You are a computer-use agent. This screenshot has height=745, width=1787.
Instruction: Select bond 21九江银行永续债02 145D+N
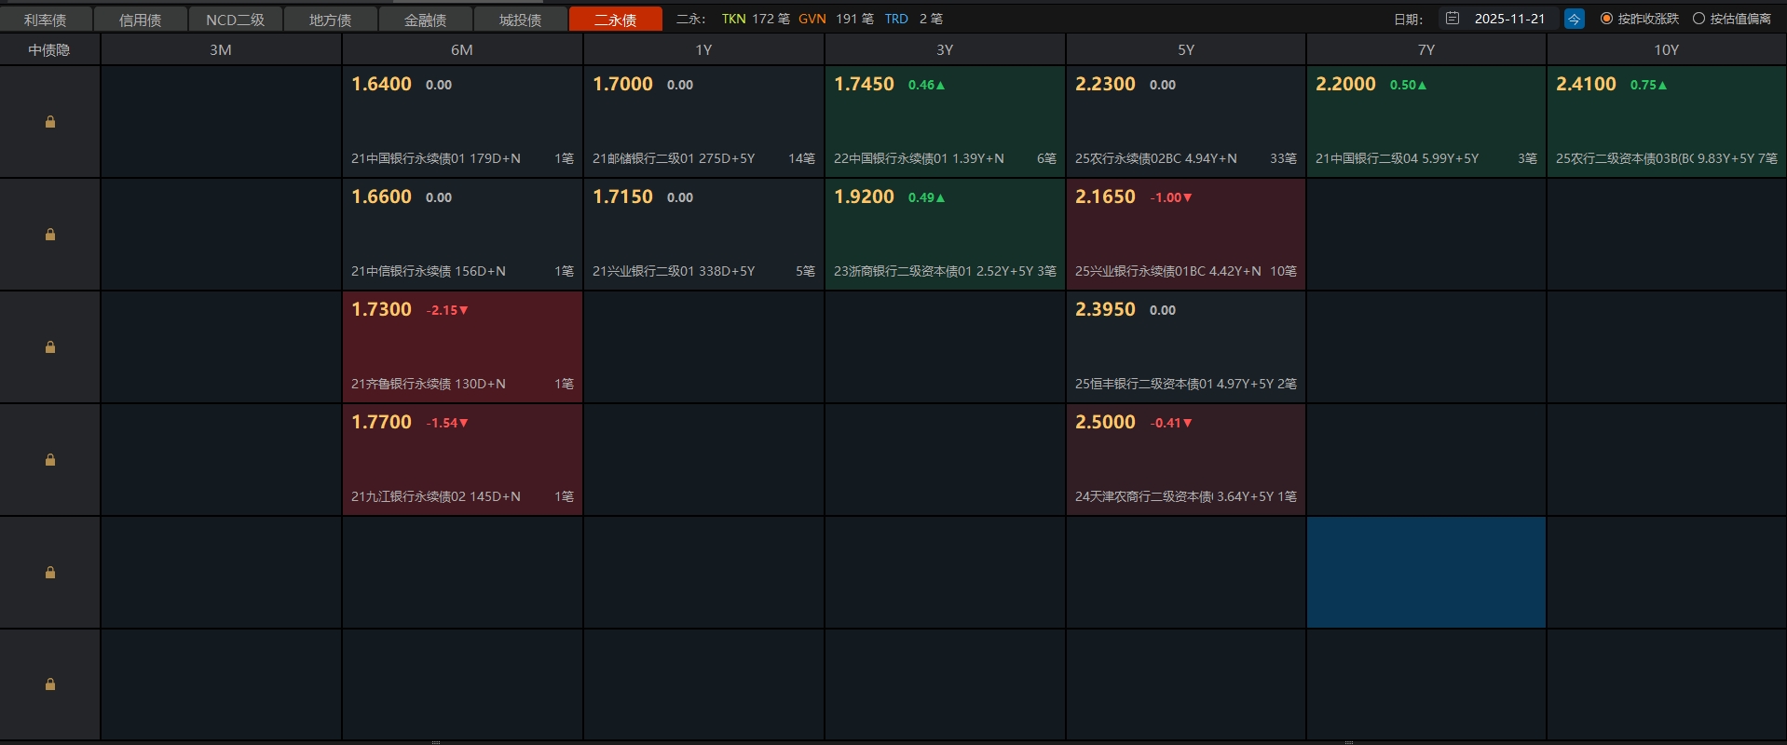(436, 496)
